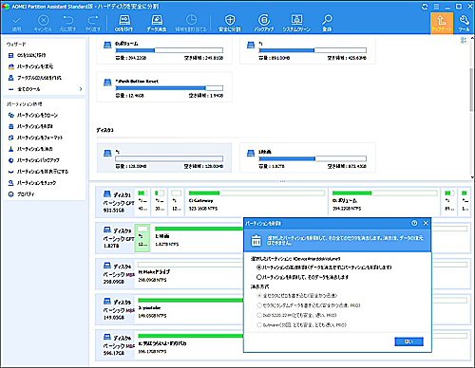Viewport: 475px width, 368px height.
Task: Click the Allocate Free Space pie-chart toolbar icon
Action: pos(191,20)
